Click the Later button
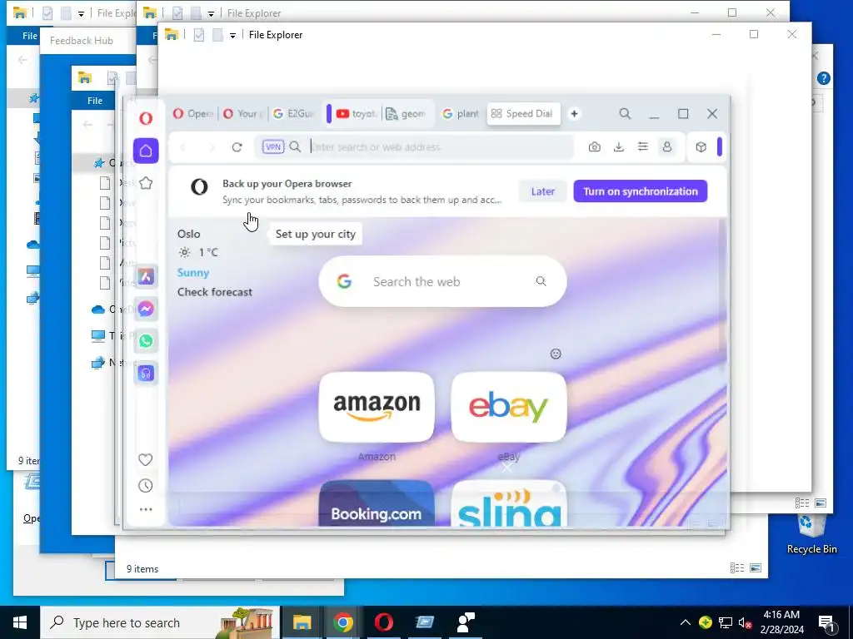Screen dimensions: 853x639 542,191
